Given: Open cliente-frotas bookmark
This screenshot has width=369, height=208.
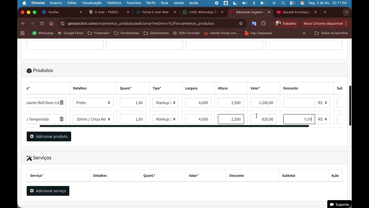Looking at the screenshot, I should pyautogui.click(x=221, y=33).
